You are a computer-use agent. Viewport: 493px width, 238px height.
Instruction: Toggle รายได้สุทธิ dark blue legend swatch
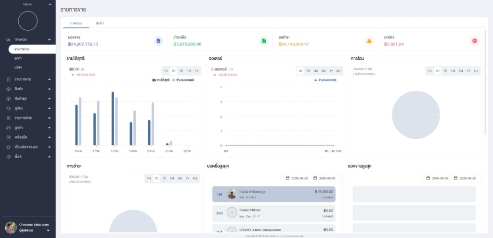154,80
